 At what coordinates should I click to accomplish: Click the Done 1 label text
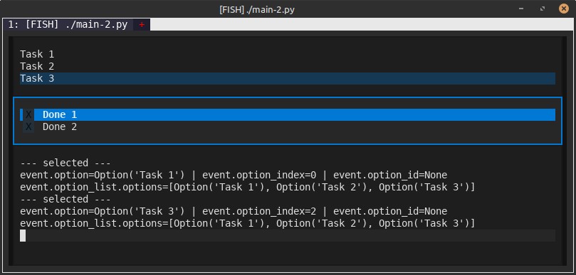60,115
